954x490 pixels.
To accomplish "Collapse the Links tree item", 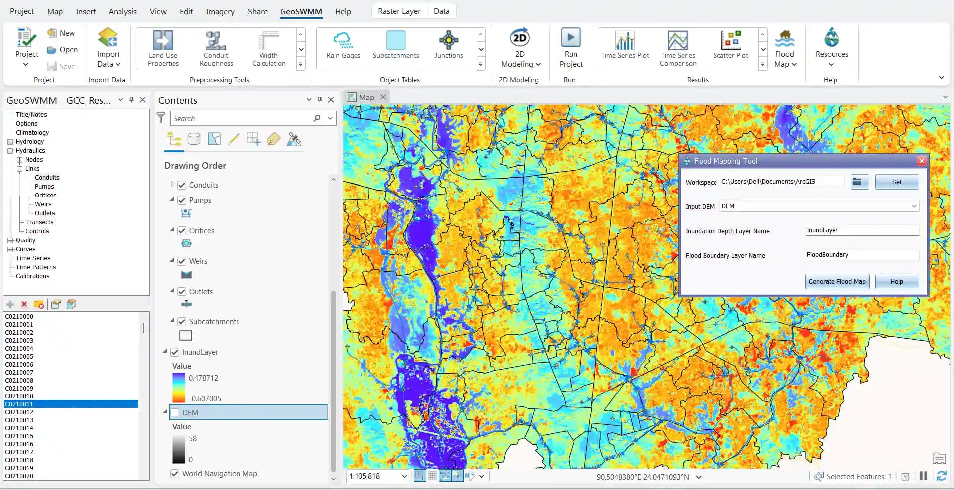I will (x=19, y=169).
